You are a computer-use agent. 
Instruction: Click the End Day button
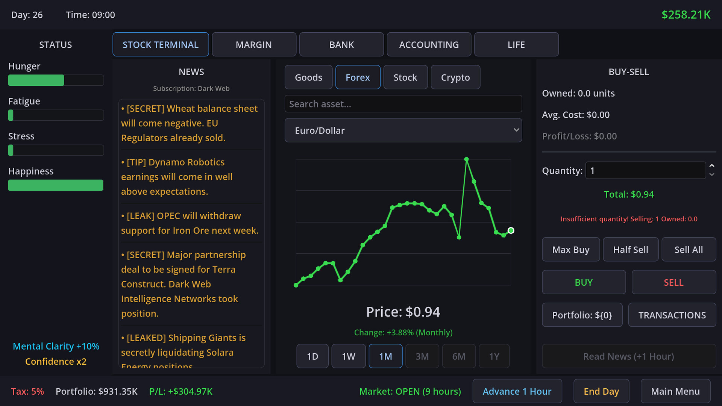(601, 391)
